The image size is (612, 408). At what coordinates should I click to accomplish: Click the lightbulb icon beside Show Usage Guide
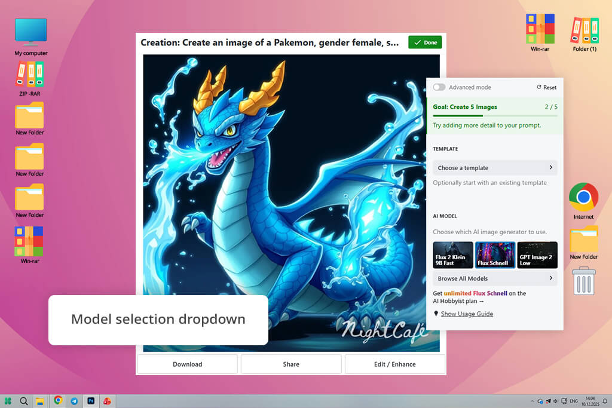436,314
